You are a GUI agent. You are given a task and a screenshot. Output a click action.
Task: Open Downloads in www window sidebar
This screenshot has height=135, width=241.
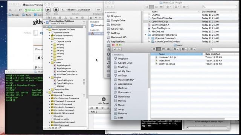tap(124, 97)
